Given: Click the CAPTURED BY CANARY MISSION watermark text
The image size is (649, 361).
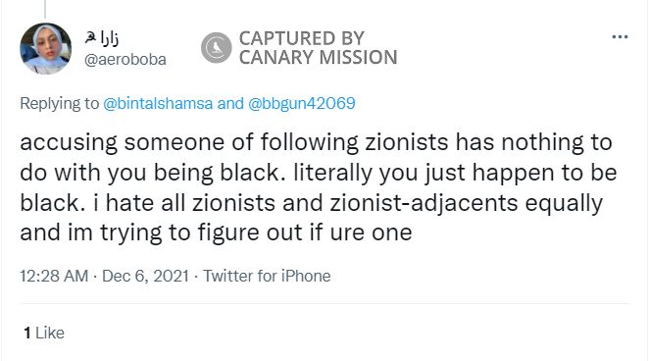Looking at the screenshot, I should (x=318, y=48).
